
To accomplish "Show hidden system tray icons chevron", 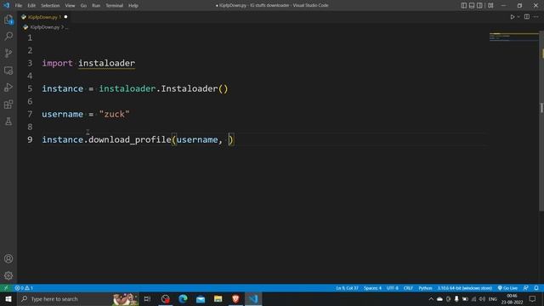I will click(x=431, y=299).
